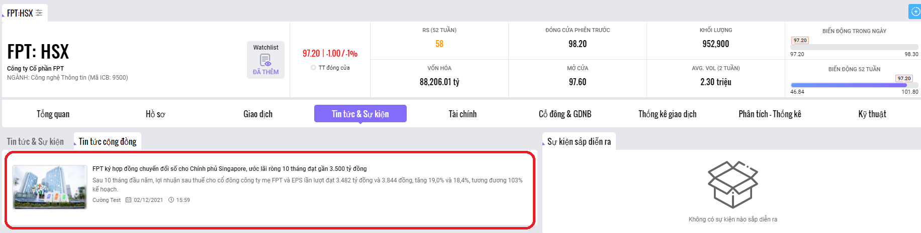Viewport: 921px width, 233px height.
Task: Click the clock icon beside 15:59
Action: coord(171,200)
